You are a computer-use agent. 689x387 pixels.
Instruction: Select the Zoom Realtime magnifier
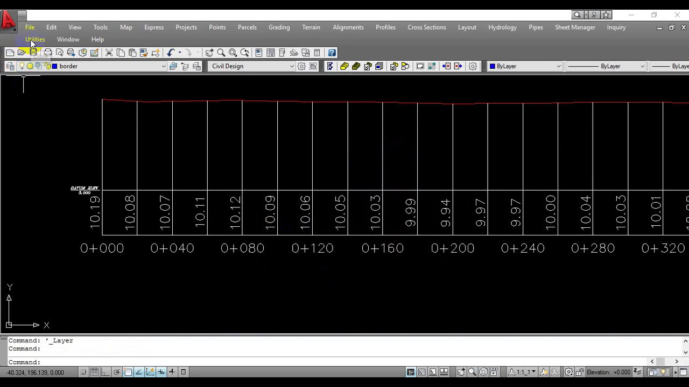click(221, 53)
